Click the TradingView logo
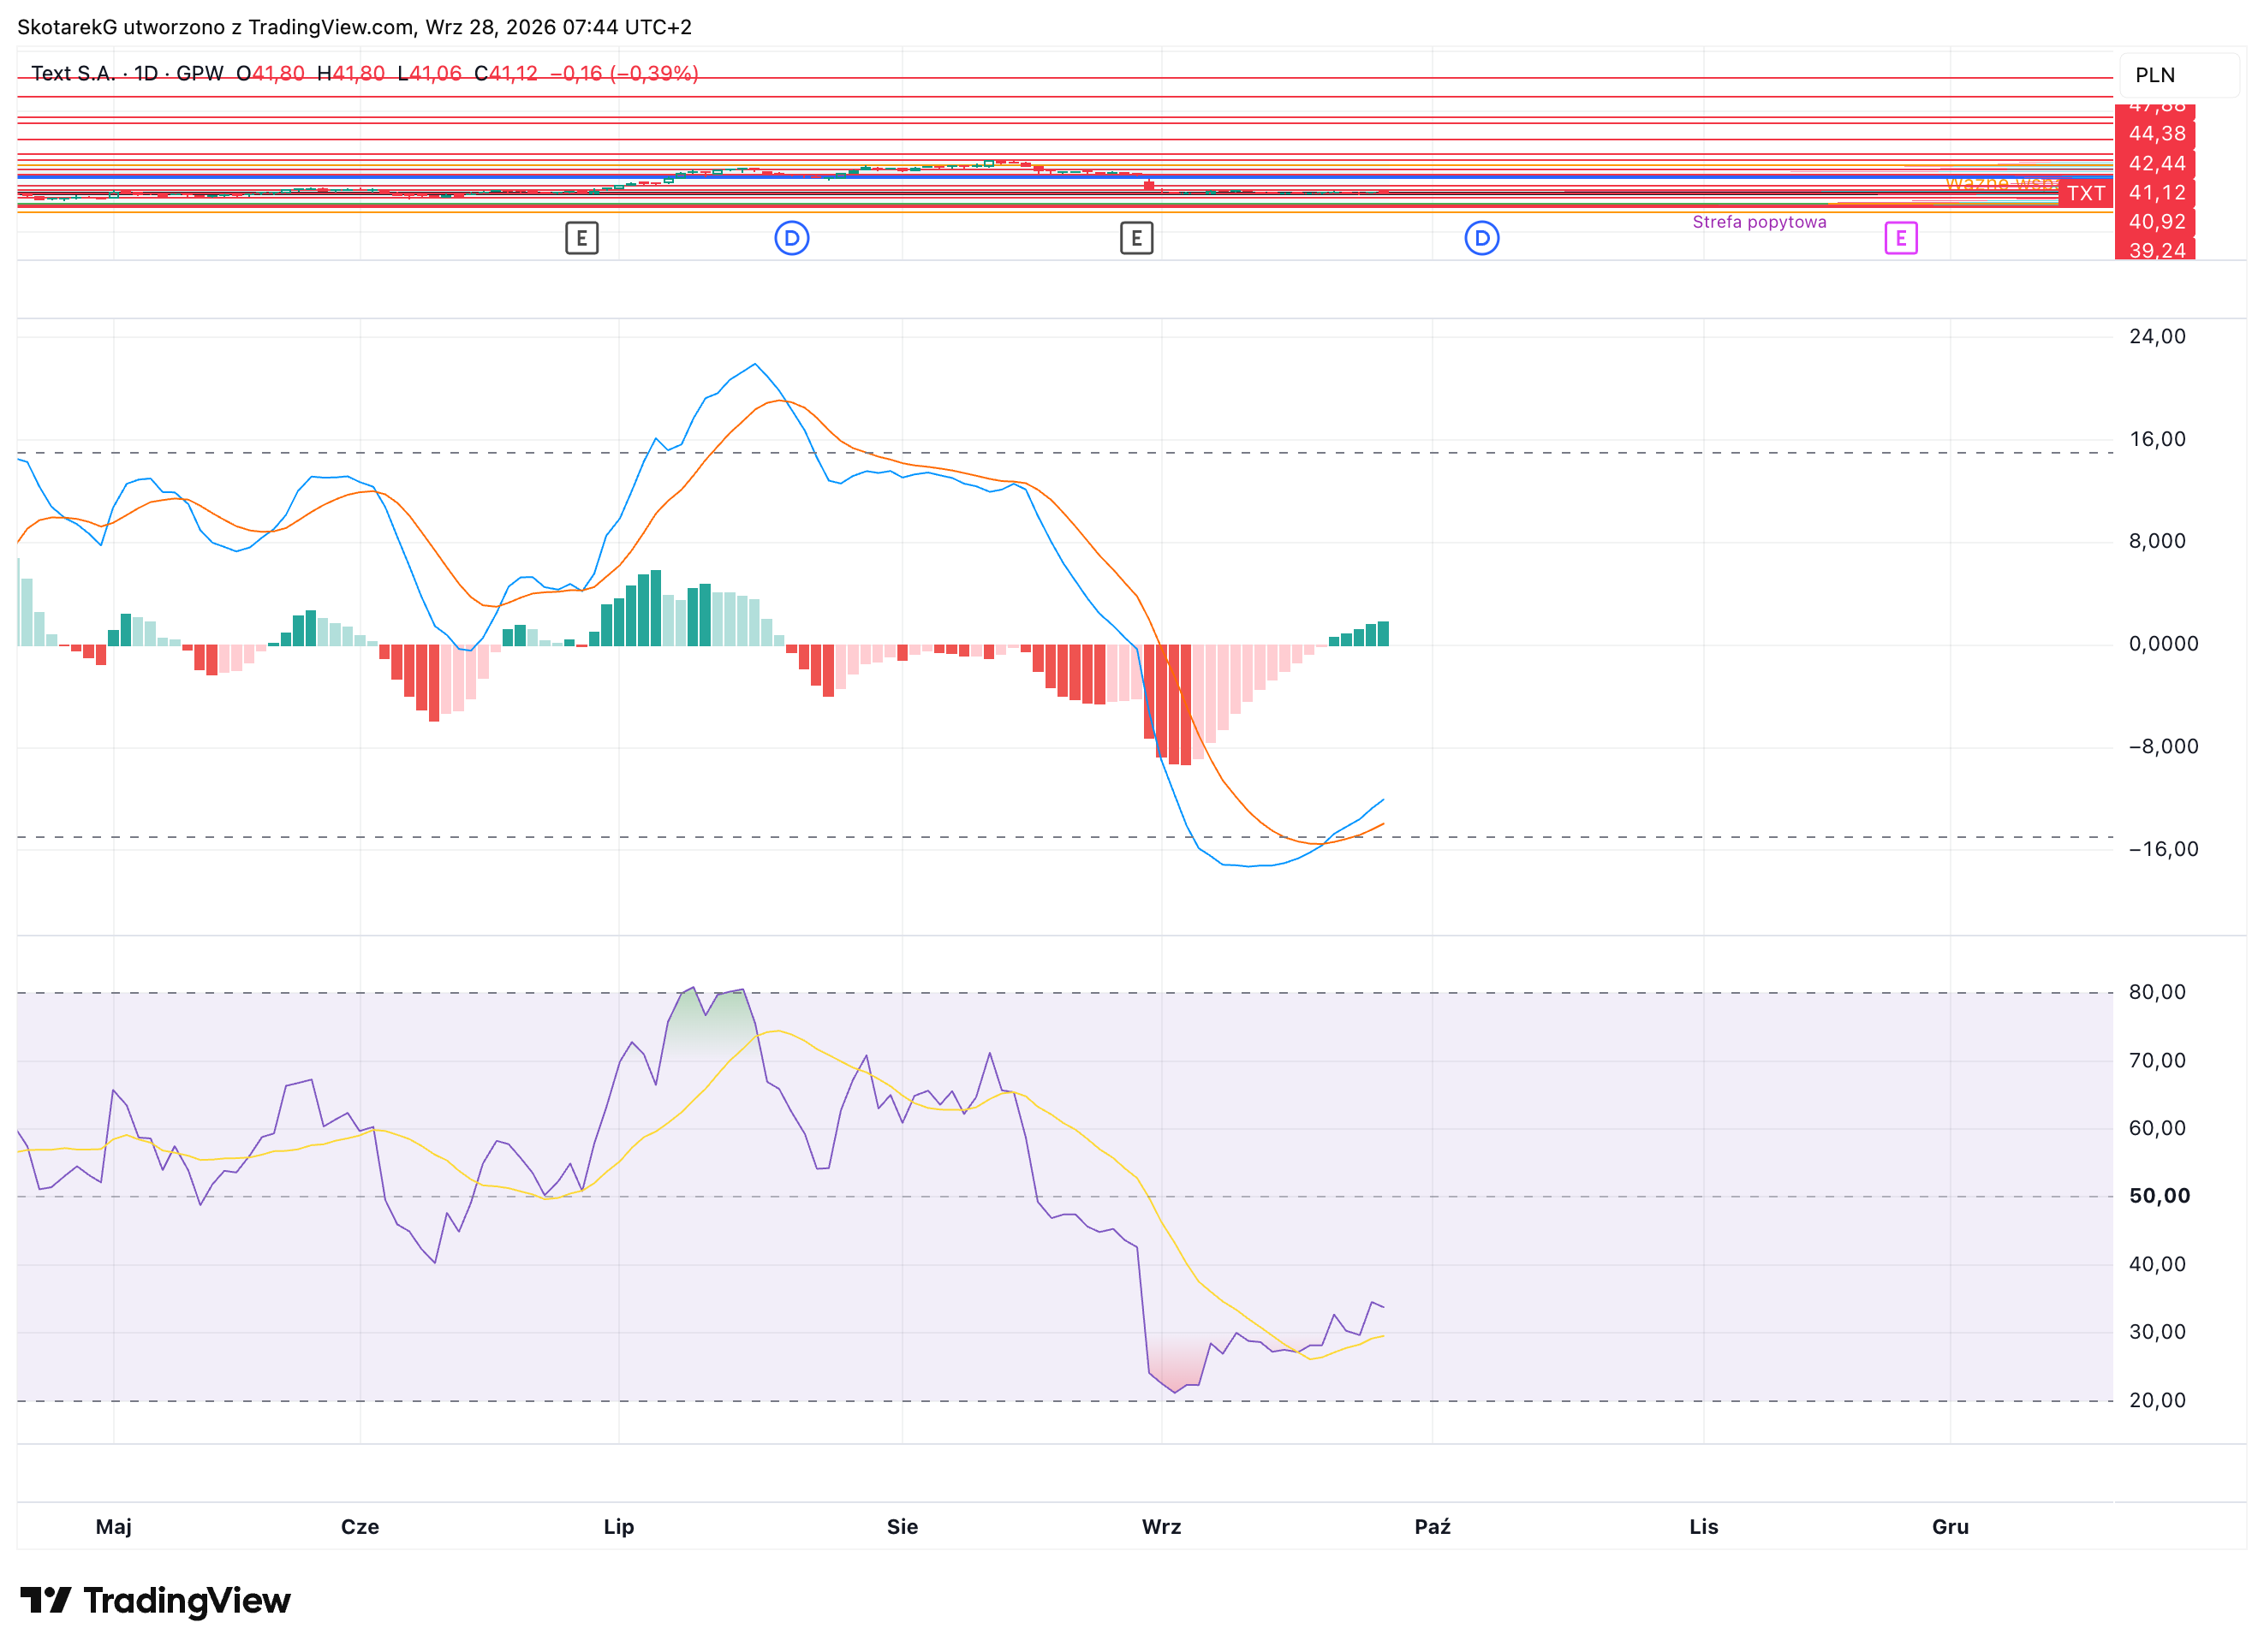 click(x=156, y=1601)
